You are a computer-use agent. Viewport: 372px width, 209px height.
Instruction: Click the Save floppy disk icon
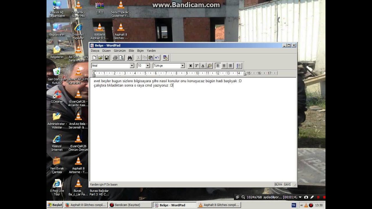click(107, 58)
